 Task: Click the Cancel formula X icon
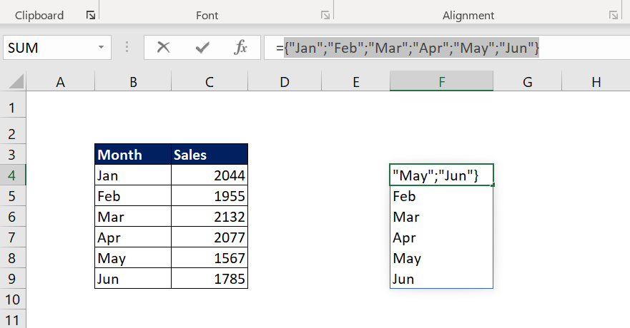pyautogui.click(x=164, y=48)
